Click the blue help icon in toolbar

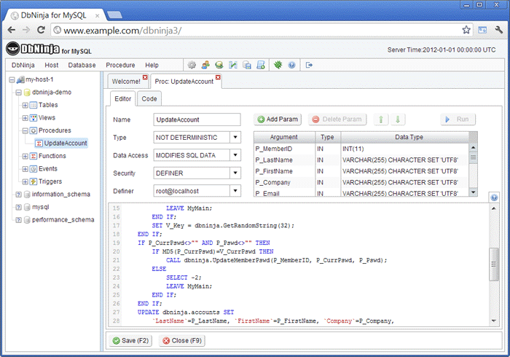click(x=291, y=65)
